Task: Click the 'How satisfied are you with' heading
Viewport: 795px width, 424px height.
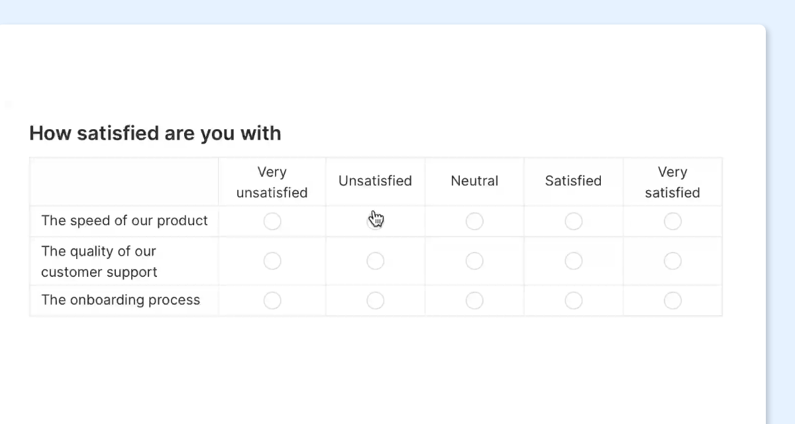Action: click(155, 133)
